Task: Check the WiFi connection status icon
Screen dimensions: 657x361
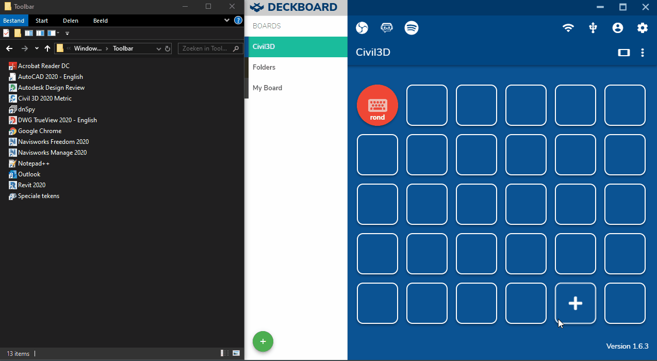Action: (568, 28)
